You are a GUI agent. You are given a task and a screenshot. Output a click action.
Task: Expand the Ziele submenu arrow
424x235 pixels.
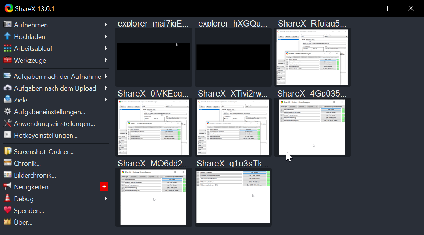coord(106,99)
